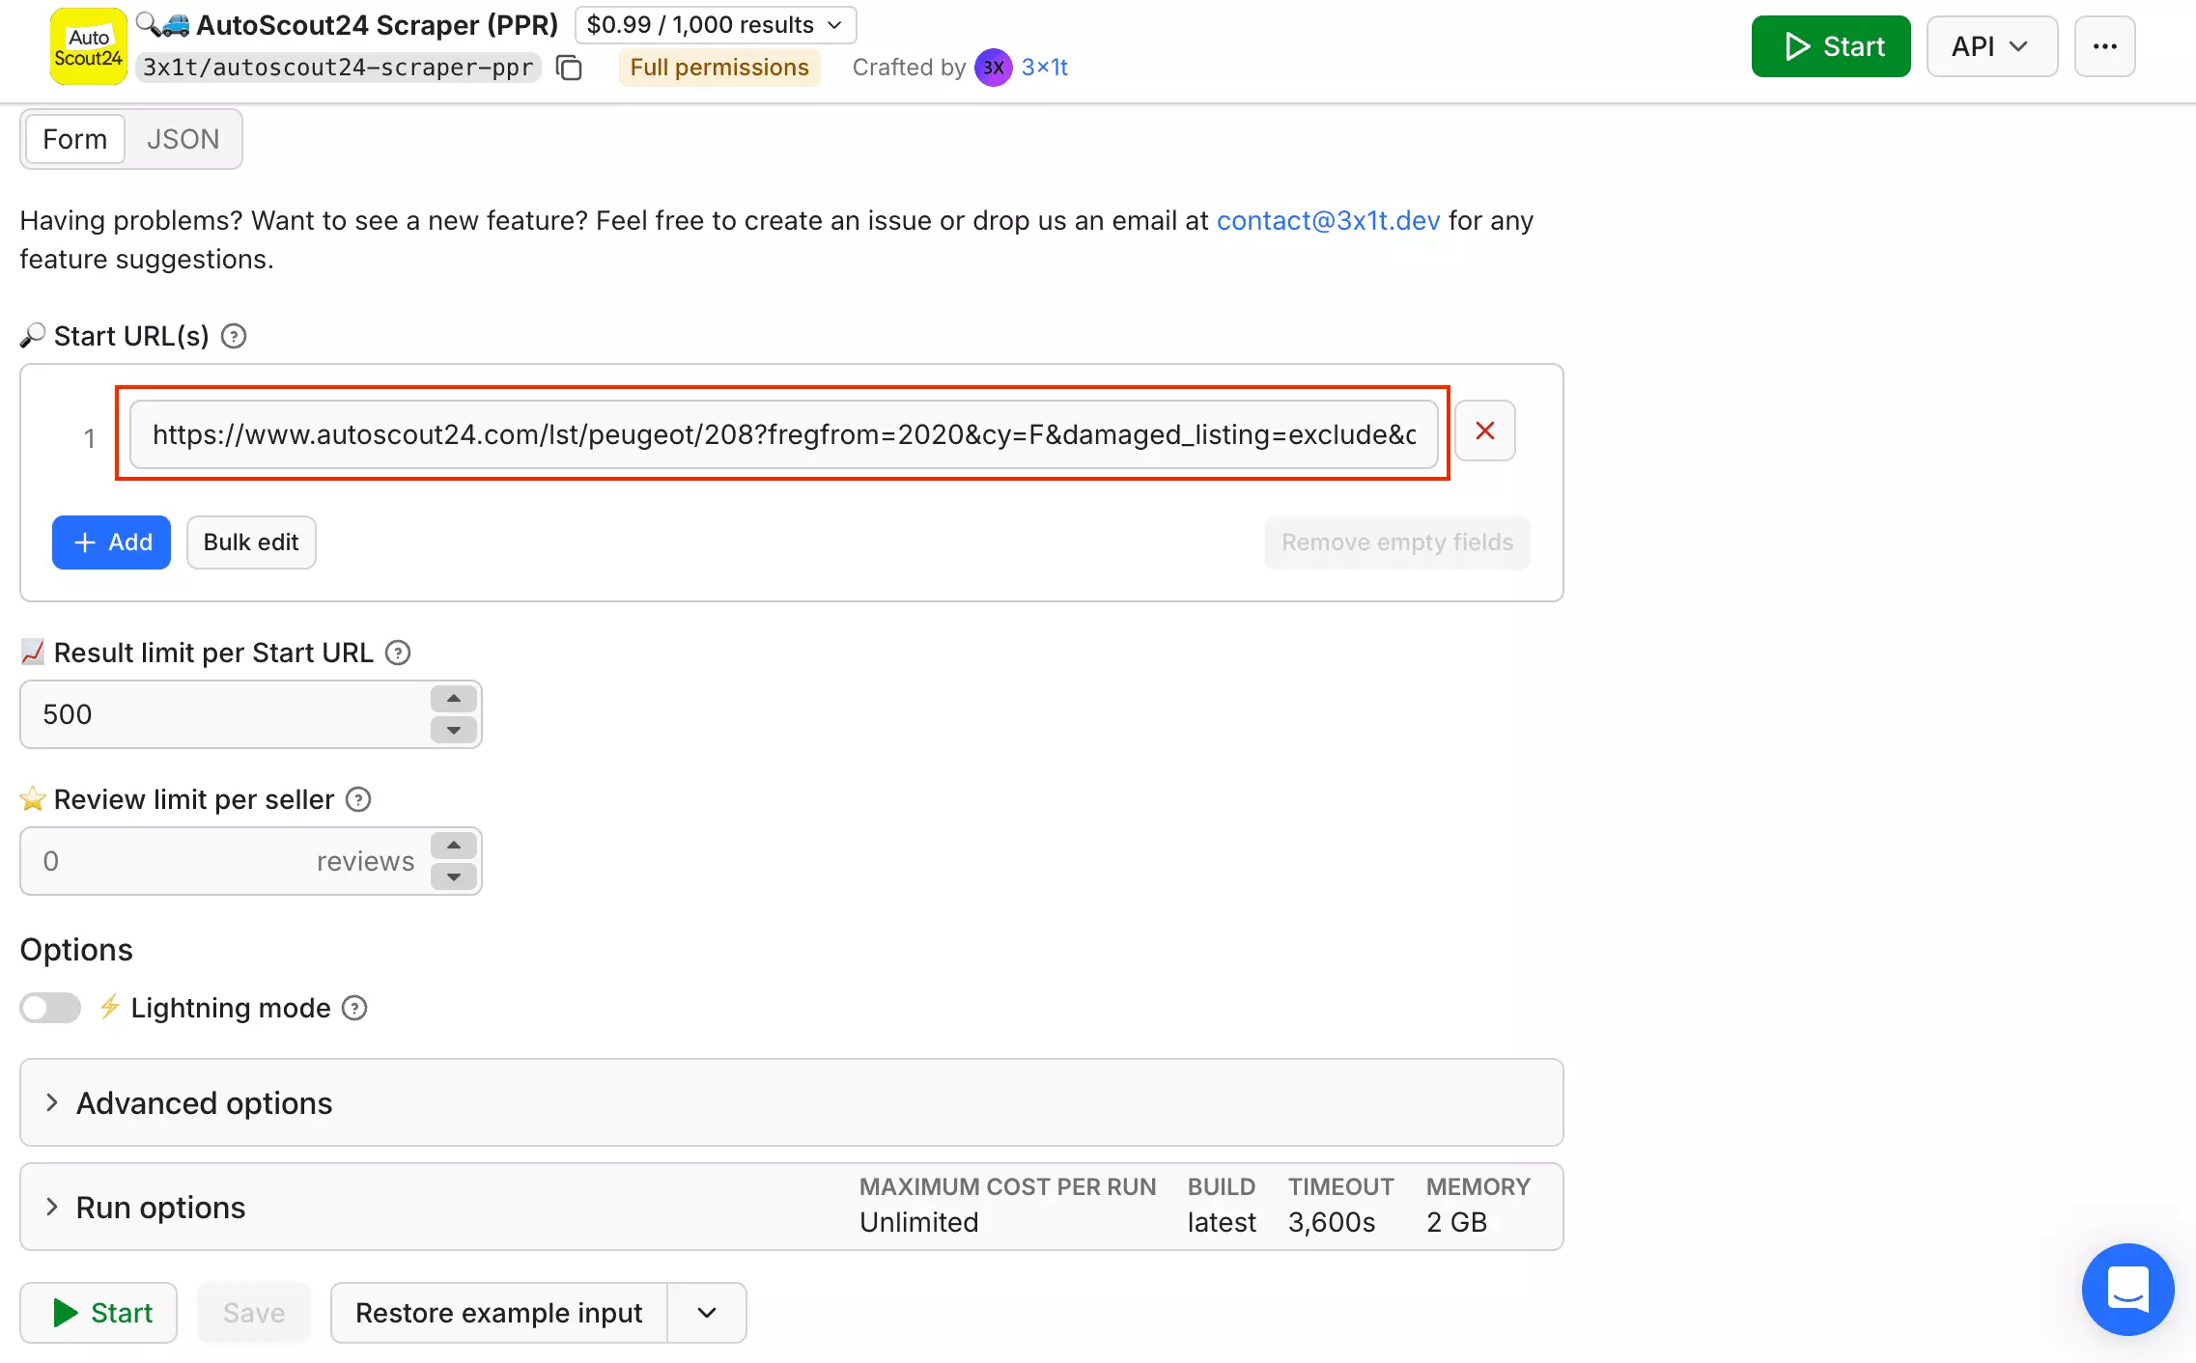Click the AutoScout24 actor logo
2196x1363 pixels.
point(88,46)
